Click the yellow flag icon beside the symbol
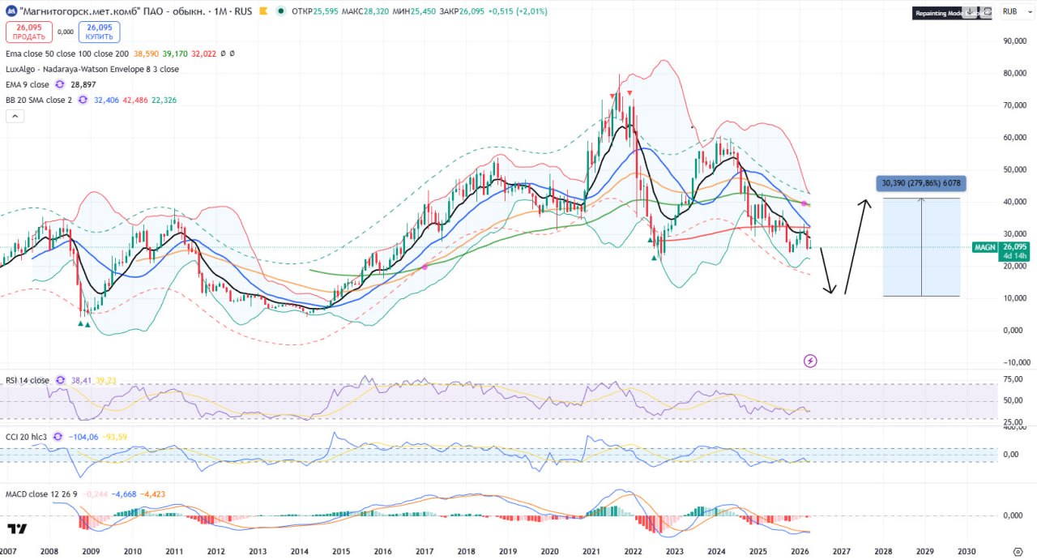Image resolution: width=1037 pixels, height=560 pixels. [265, 11]
